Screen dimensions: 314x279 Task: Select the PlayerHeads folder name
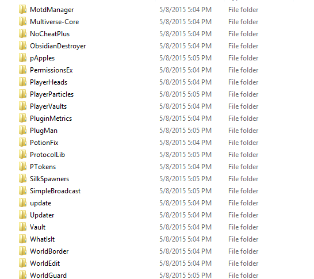click(x=48, y=82)
